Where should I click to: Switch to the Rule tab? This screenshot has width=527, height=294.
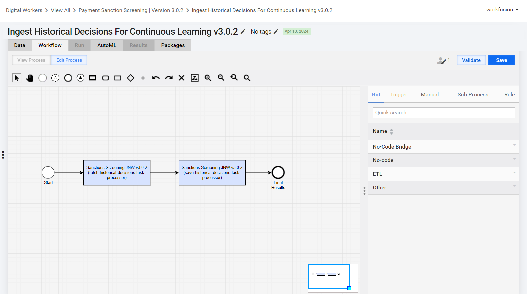point(509,95)
